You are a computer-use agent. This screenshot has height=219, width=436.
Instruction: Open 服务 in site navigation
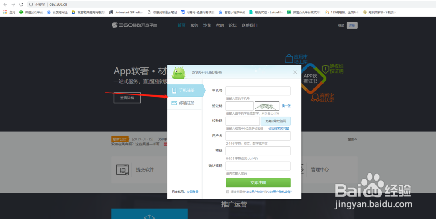coord(194,25)
